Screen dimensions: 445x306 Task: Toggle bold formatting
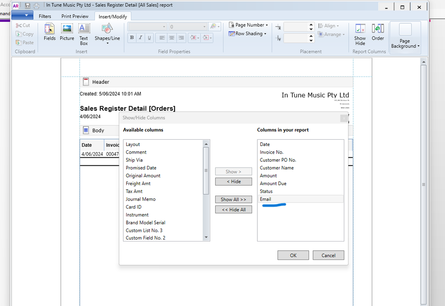(x=132, y=38)
